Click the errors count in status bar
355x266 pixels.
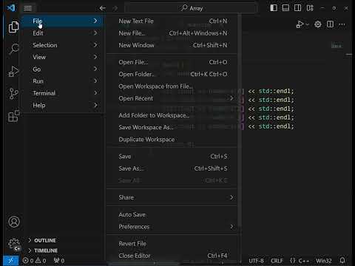tap(28, 261)
